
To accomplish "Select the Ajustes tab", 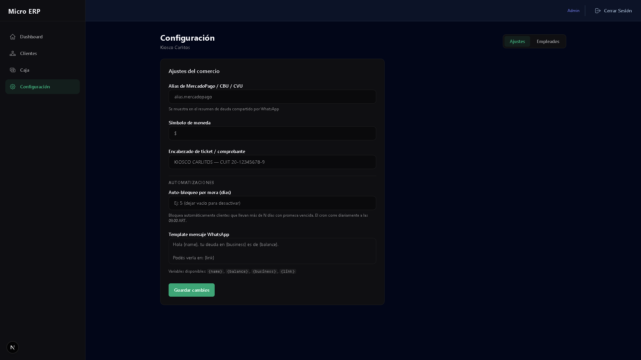I will [517, 41].
